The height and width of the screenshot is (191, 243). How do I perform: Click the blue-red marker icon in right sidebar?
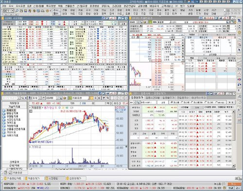coord(240,79)
